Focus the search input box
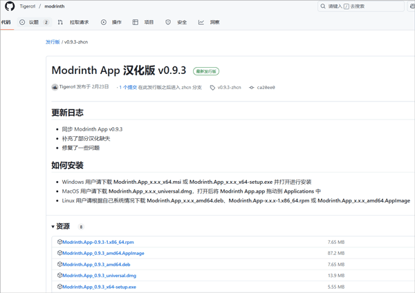 361,6
